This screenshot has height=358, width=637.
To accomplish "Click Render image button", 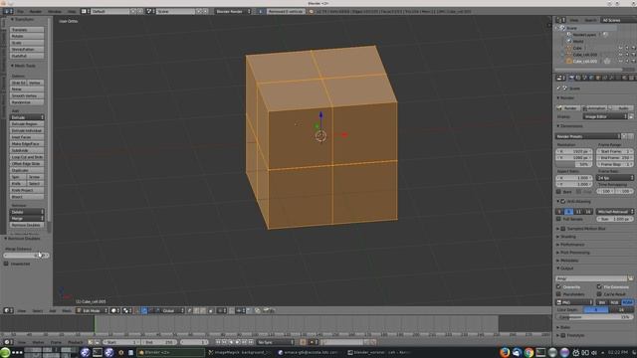I will (x=568, y=108).
